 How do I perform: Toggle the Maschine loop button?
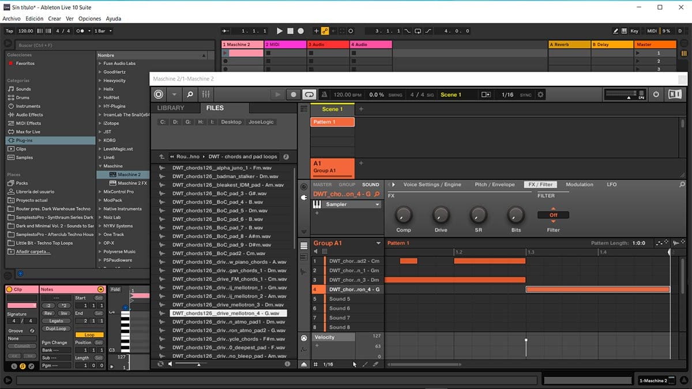coord(309,95)
